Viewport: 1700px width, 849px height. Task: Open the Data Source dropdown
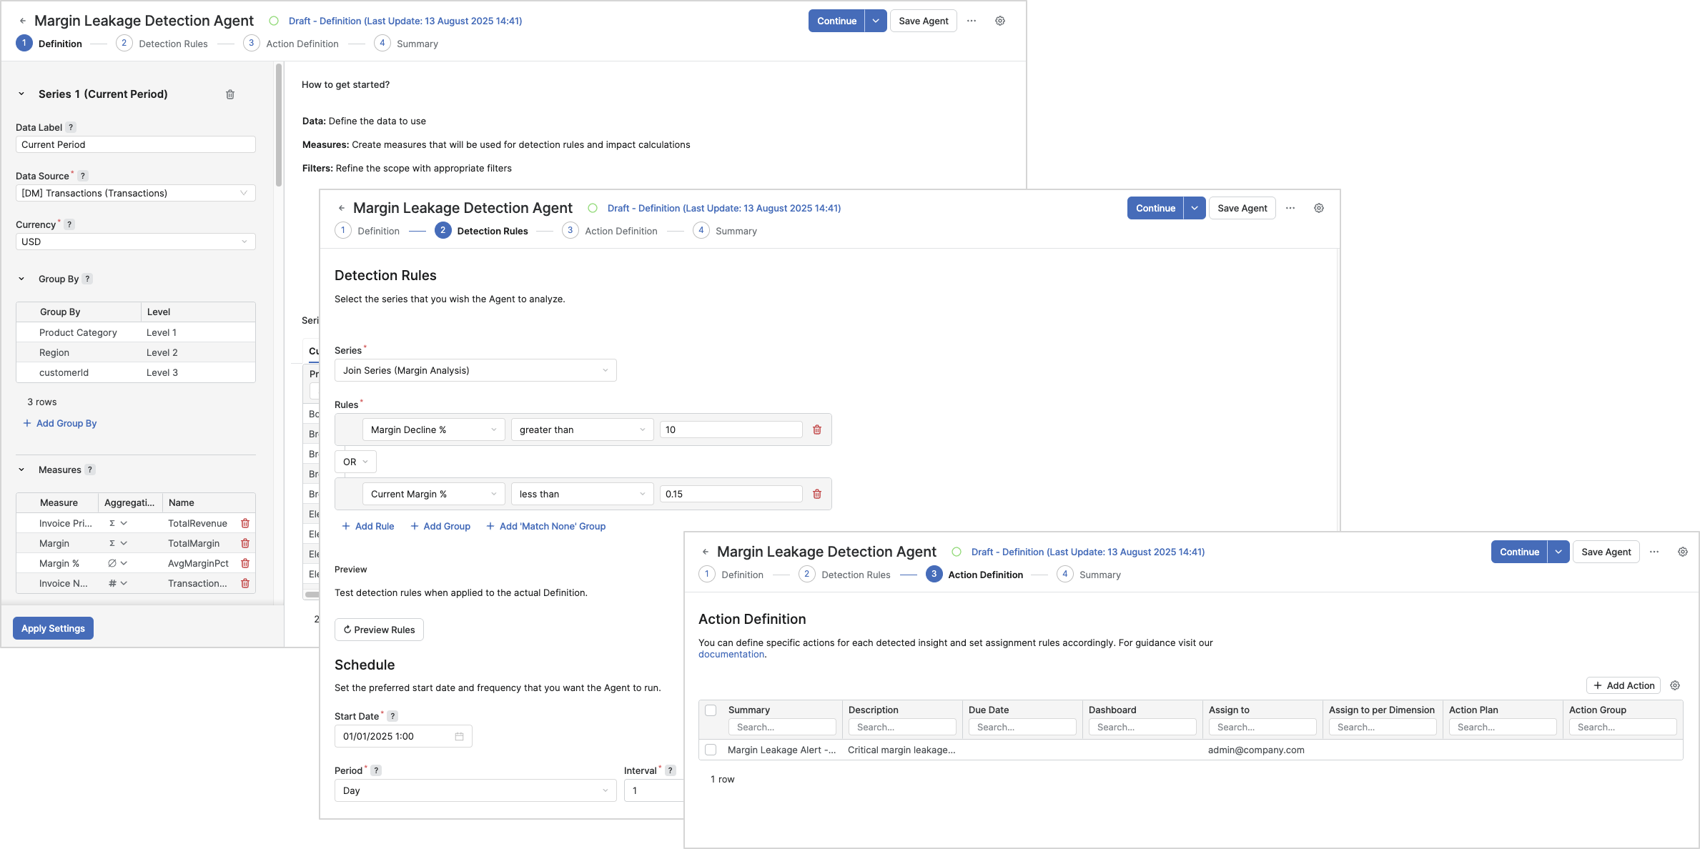(x=135, y=193)
